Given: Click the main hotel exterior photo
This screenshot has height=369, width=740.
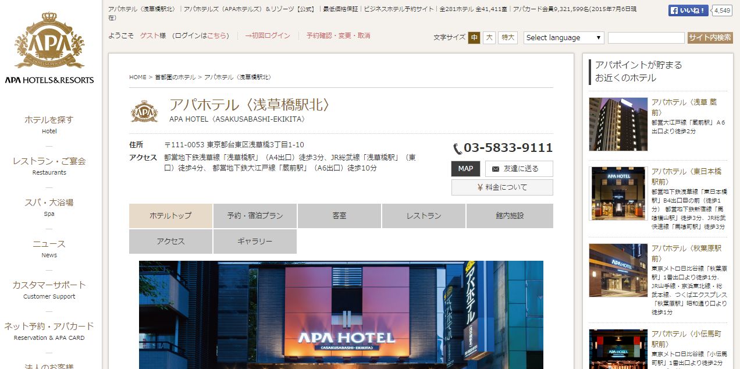Looking at the screenshot, I should coord(341,315).
